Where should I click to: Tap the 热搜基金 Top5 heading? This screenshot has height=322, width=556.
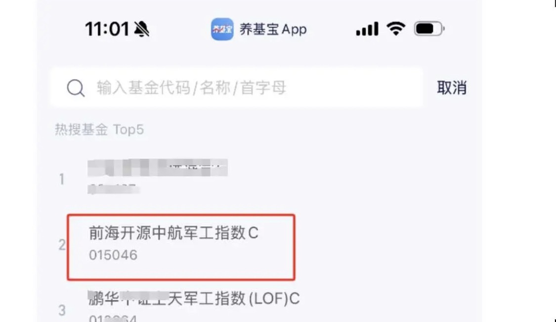[99, 130]
